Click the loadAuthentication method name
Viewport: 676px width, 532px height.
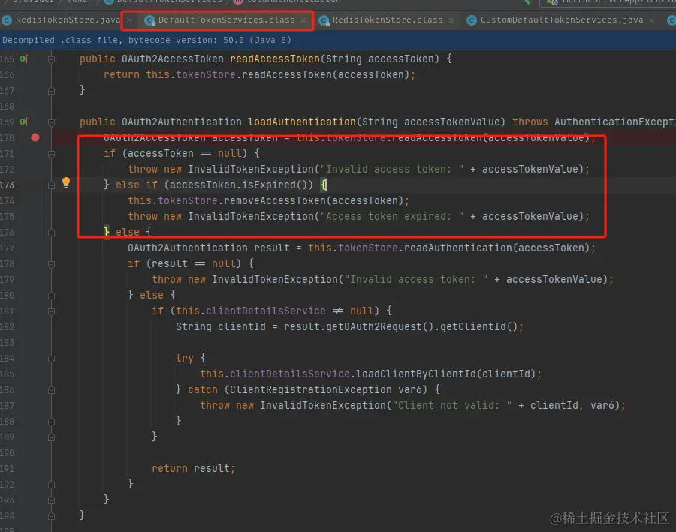(x=302, y=122)
